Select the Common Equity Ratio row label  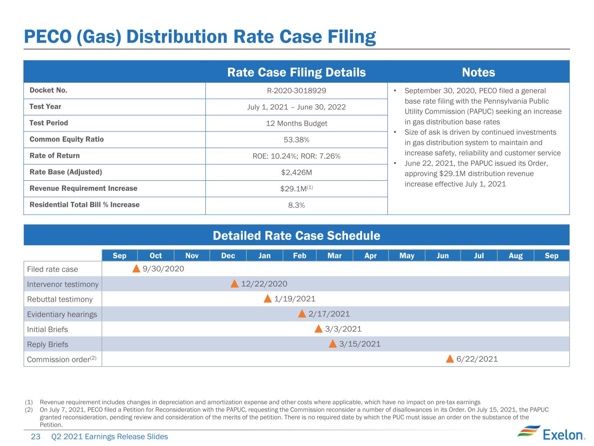coord(67,139)
